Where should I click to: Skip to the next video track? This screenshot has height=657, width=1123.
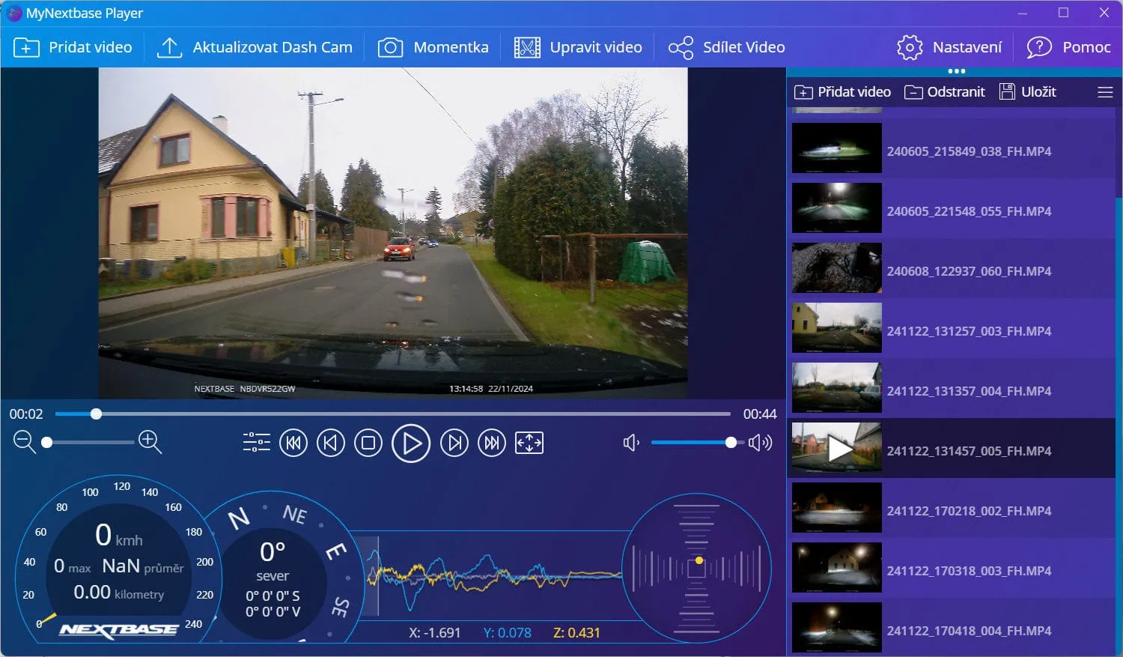(x=491, y=443)
